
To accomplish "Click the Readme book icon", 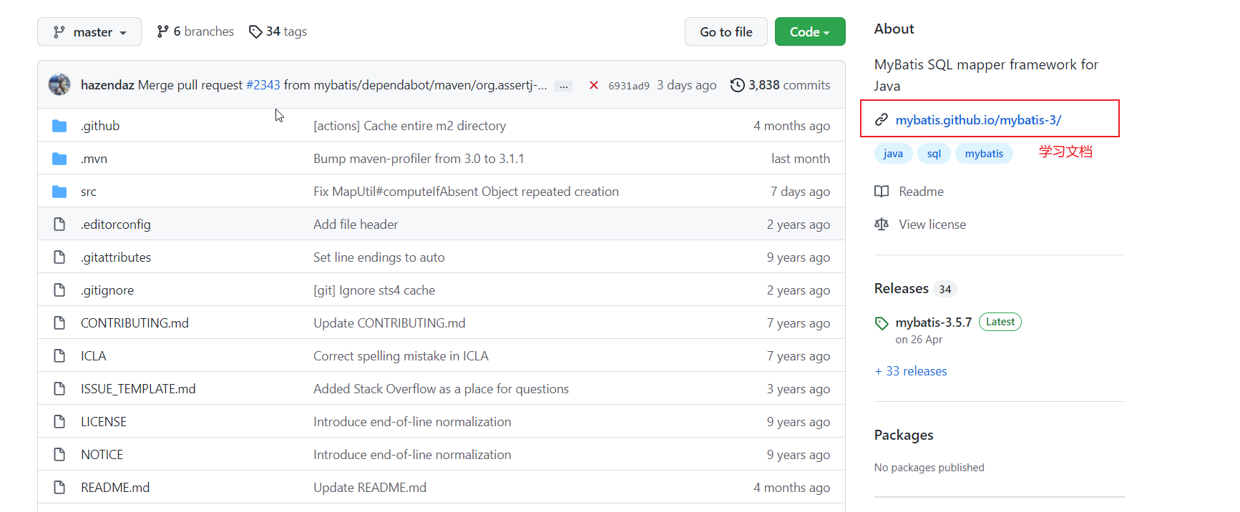I will click(x=882, y=192).
